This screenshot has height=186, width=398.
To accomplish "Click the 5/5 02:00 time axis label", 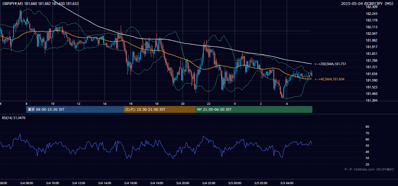I will (261, 183).
